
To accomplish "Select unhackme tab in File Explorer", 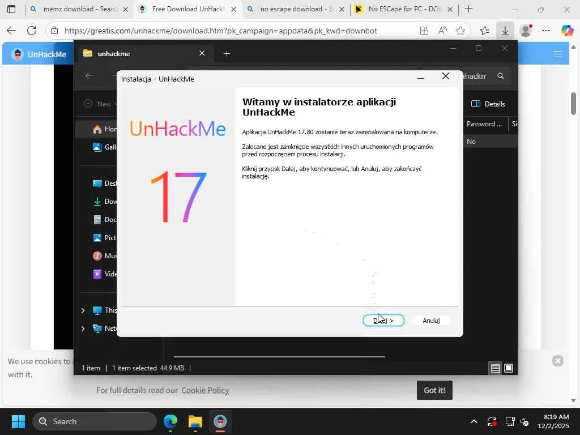I will pyautogui.click(x=144, y=54).
